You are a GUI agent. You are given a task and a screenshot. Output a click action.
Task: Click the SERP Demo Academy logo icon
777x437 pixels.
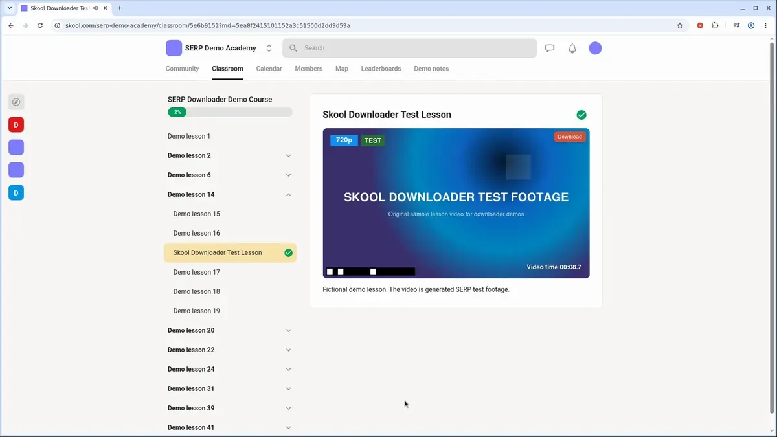click(174, 48)
